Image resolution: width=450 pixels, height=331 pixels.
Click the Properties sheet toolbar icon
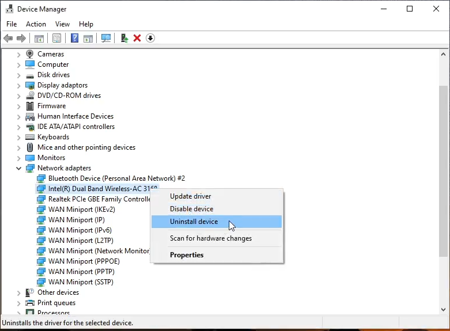point(57,38)
